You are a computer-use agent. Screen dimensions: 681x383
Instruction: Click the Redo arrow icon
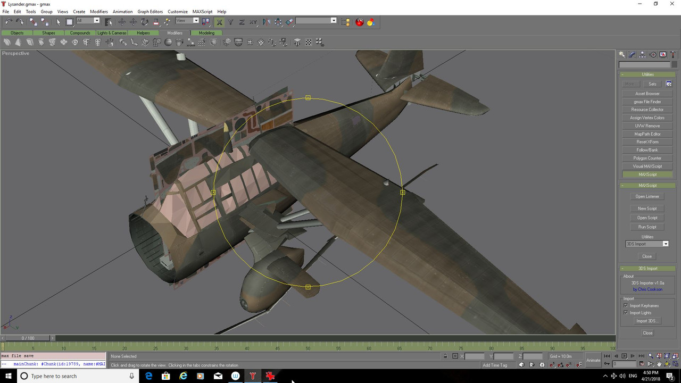click(20, 22)
